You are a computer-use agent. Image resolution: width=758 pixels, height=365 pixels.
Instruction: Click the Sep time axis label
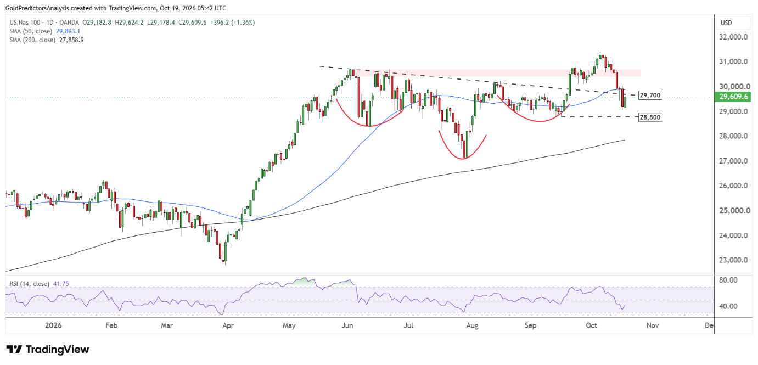[530, 325]
